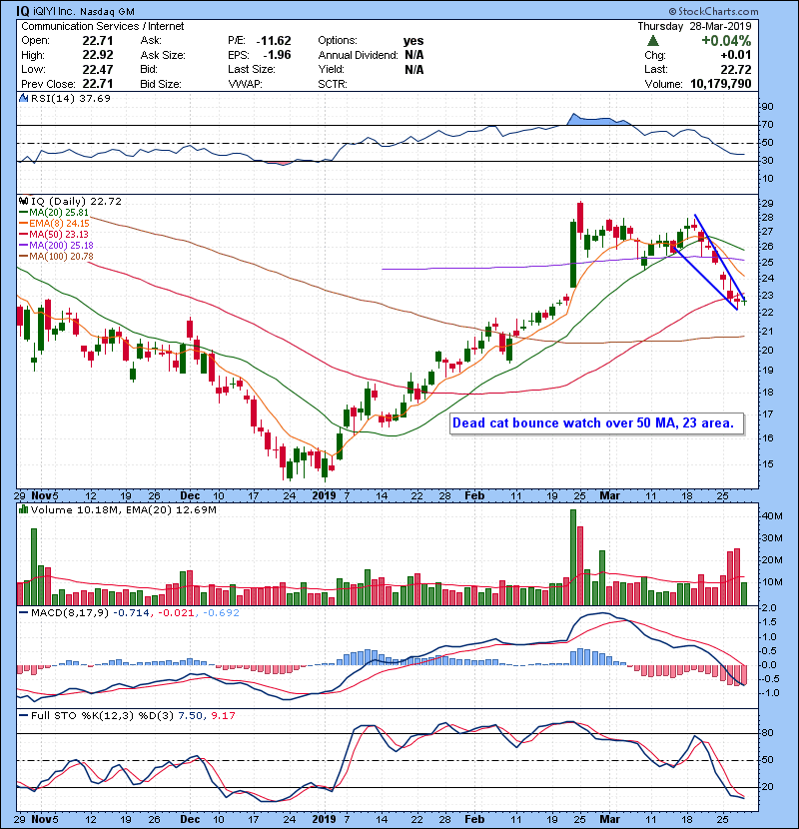
Task: Click the RSI(14) indicator icon
Action: pos(23,98)
